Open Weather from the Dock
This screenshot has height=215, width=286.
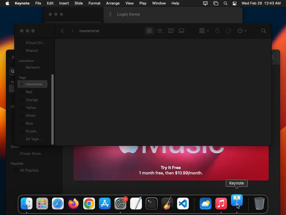pyautogui.click(x=206, y=204)
